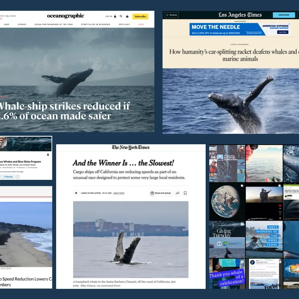The image size is (299, 299).
Task: Click the share arrow icon on NYT article
Action: click(178, 193)
